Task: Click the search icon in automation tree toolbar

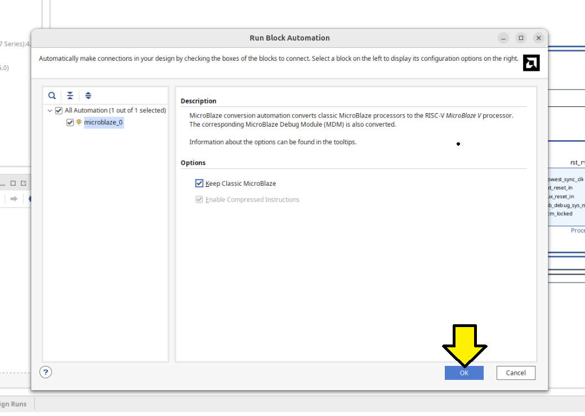Action: tap(52, 96)
